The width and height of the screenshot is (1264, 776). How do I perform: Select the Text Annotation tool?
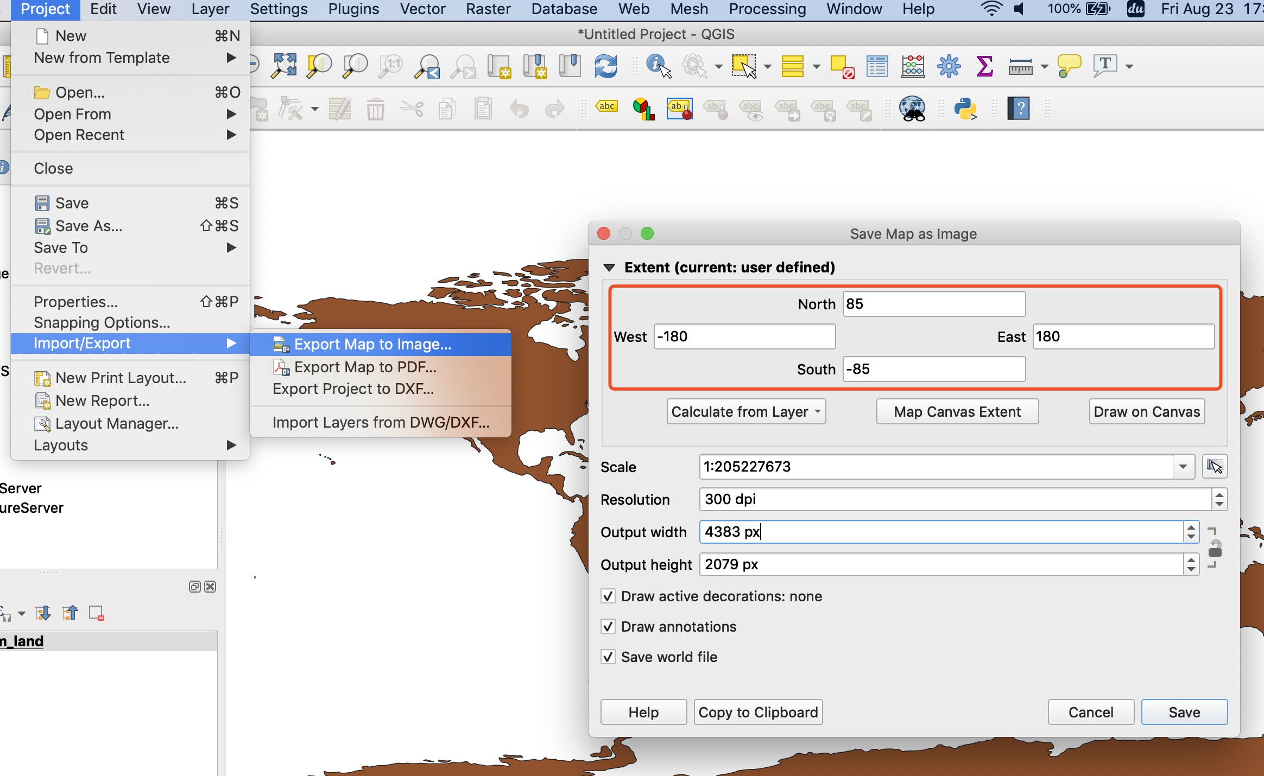(x=1105, y=66)
